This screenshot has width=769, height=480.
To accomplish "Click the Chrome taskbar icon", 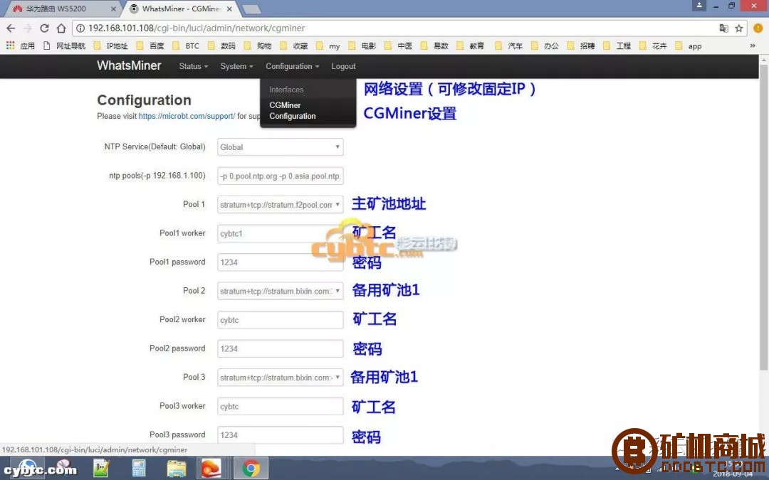I will point(251,468).
